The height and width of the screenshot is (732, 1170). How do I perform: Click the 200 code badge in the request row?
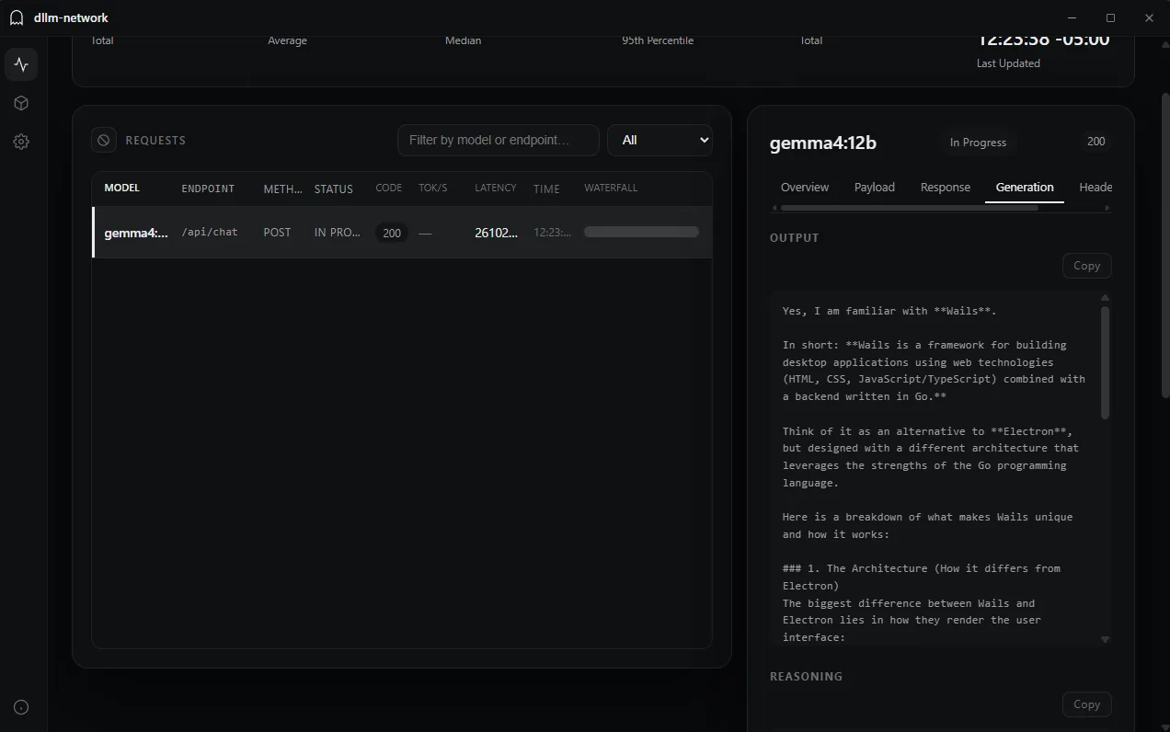pyautogui.click(x=392, y=233)
